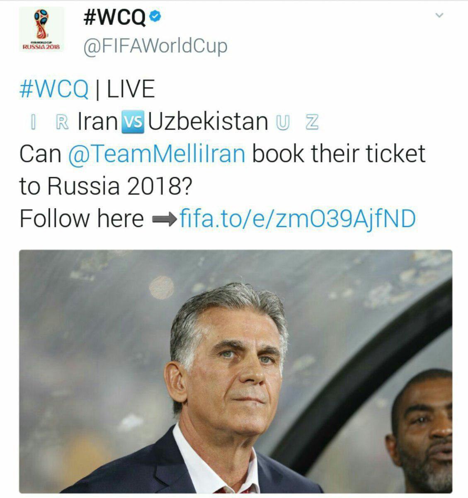Viewport: 468px width, 498px height.
Task: Click the @FIFAWorldCup handle
Action: (155, 46)
